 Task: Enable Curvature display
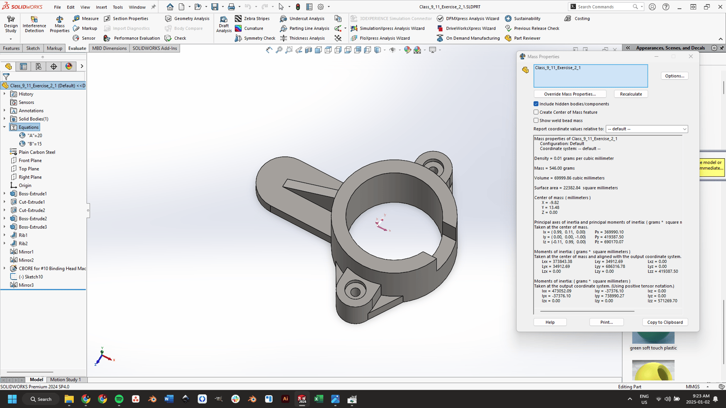click(249, 28)
